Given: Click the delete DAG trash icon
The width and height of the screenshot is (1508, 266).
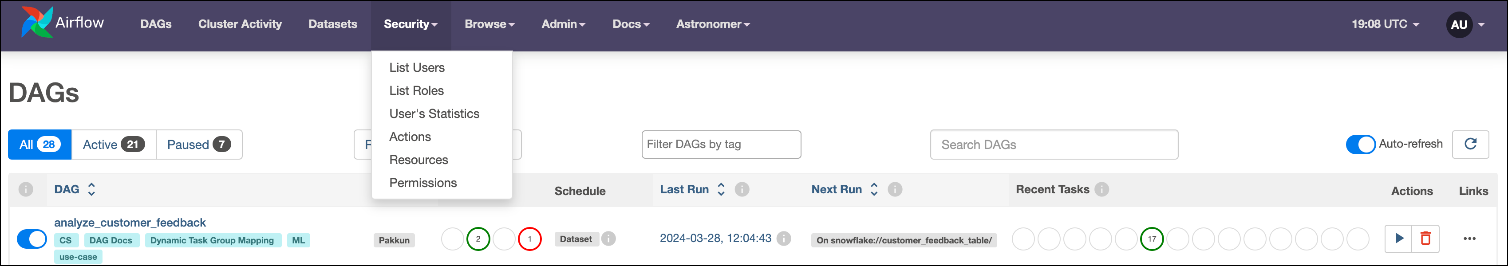Looking at the screenshot, I should coord(1425,239).
